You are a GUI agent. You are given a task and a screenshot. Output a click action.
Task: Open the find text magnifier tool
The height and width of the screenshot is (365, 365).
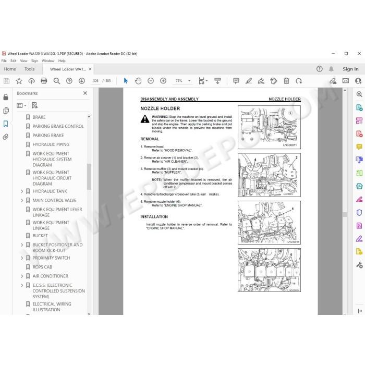click(x=56, y=81)
